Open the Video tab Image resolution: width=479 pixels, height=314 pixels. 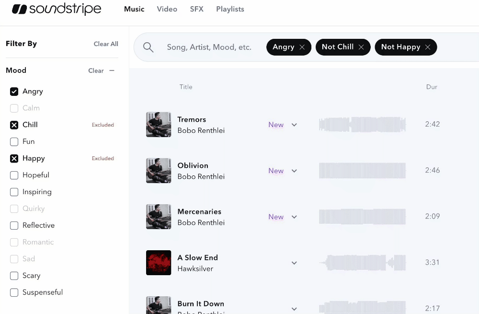[167, 9]
